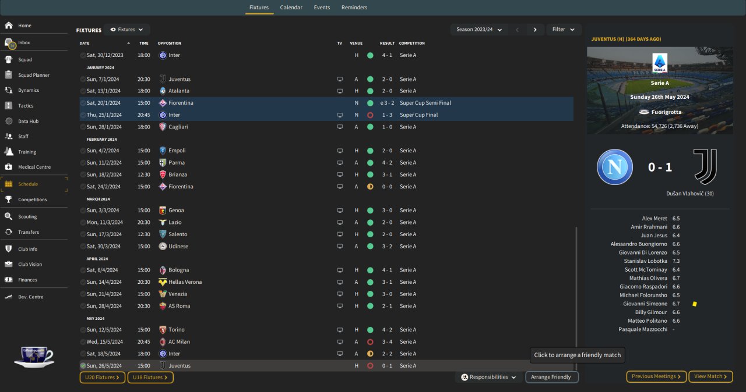Click scorer Dušan Vlahović (30)

click(x=690, y=194)
